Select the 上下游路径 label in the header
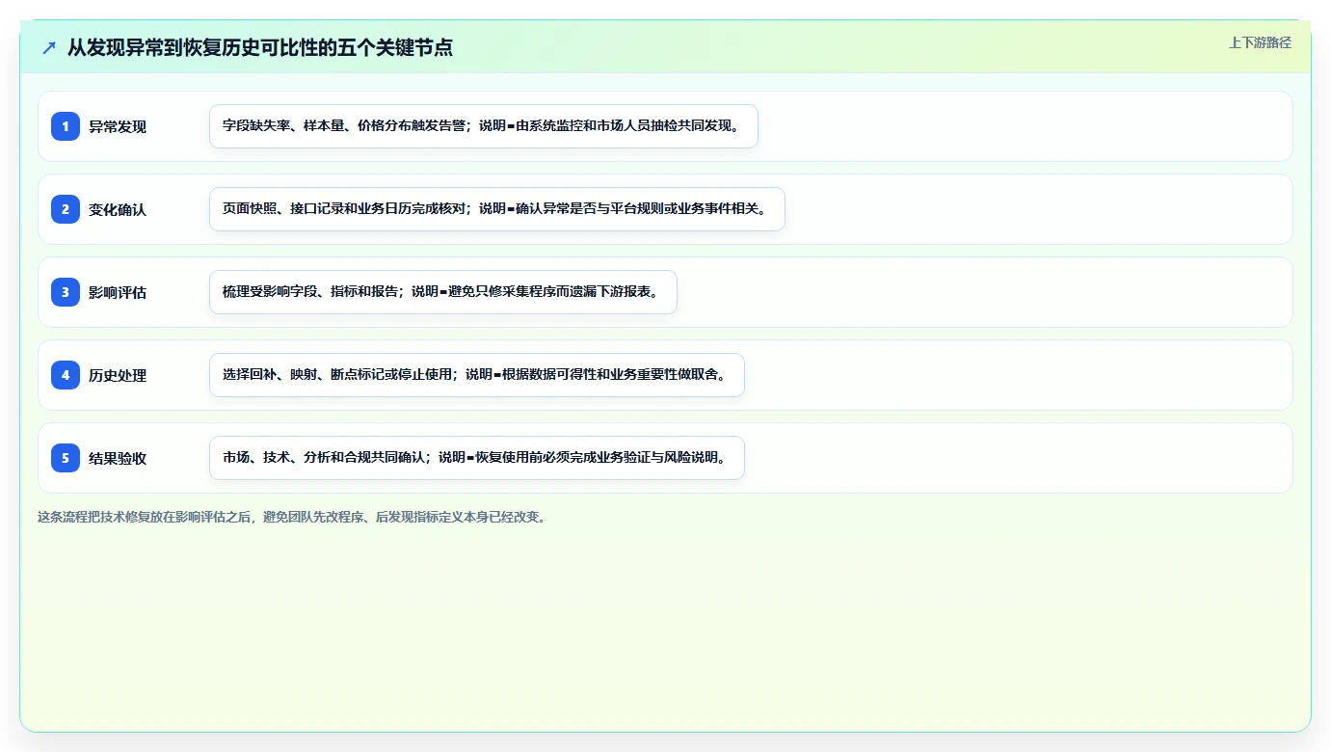Image resolution: width=1331 pixels, height=752 pixels. coord(1260,42)
